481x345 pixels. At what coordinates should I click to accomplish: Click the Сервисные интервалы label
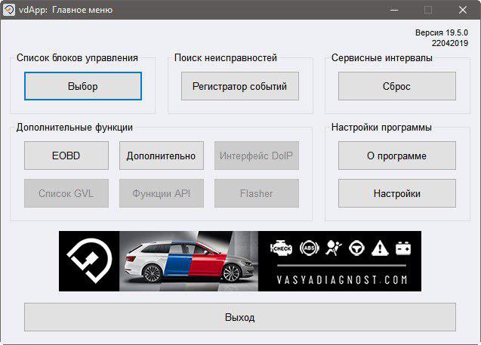coord(382,57)
